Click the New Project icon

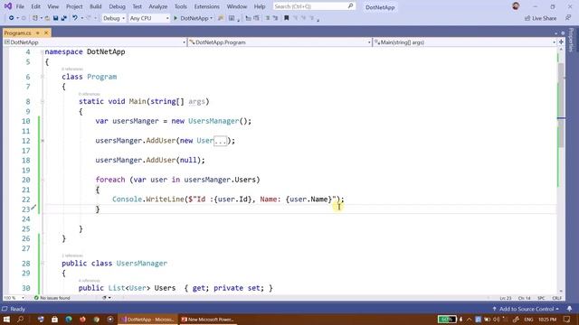point(35,18)
